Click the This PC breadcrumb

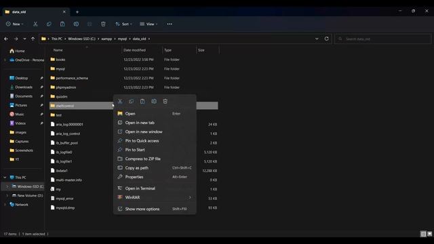click(x=57, y=39)
